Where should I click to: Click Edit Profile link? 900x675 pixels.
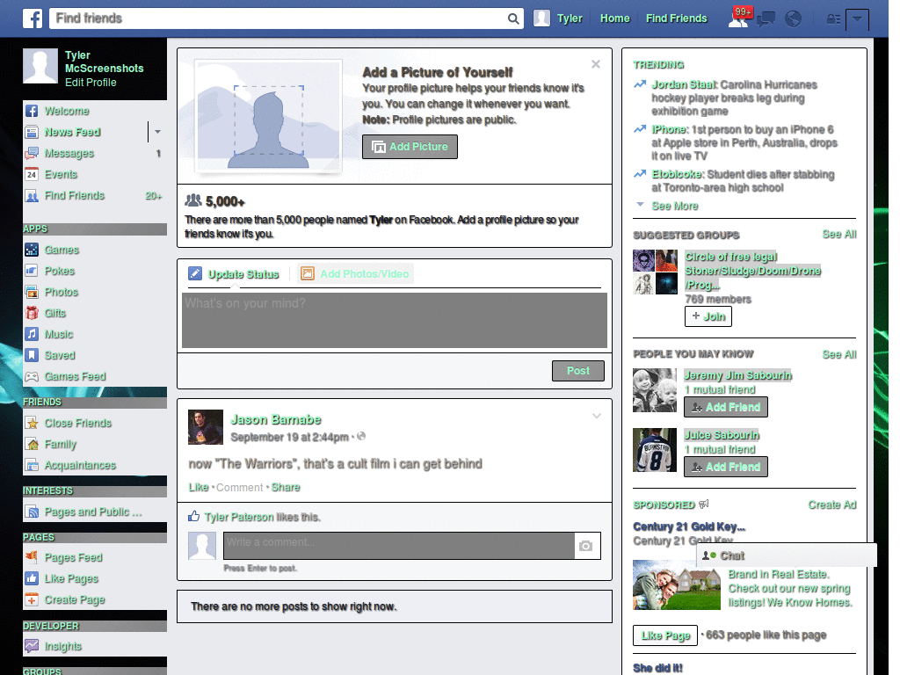91,83
